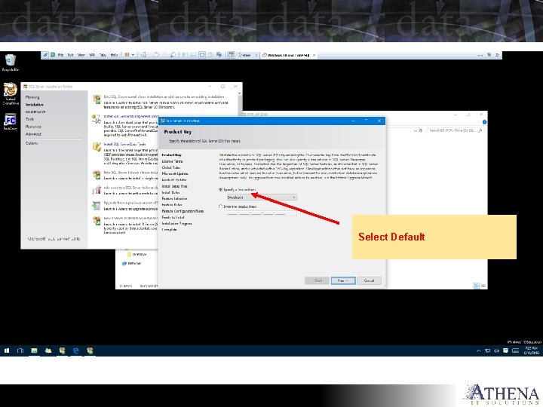
Task: Open the FastCopy desktop icon
Action: point(11,122)
